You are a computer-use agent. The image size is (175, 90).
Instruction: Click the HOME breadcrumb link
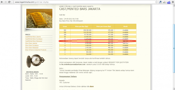[61, 6]
